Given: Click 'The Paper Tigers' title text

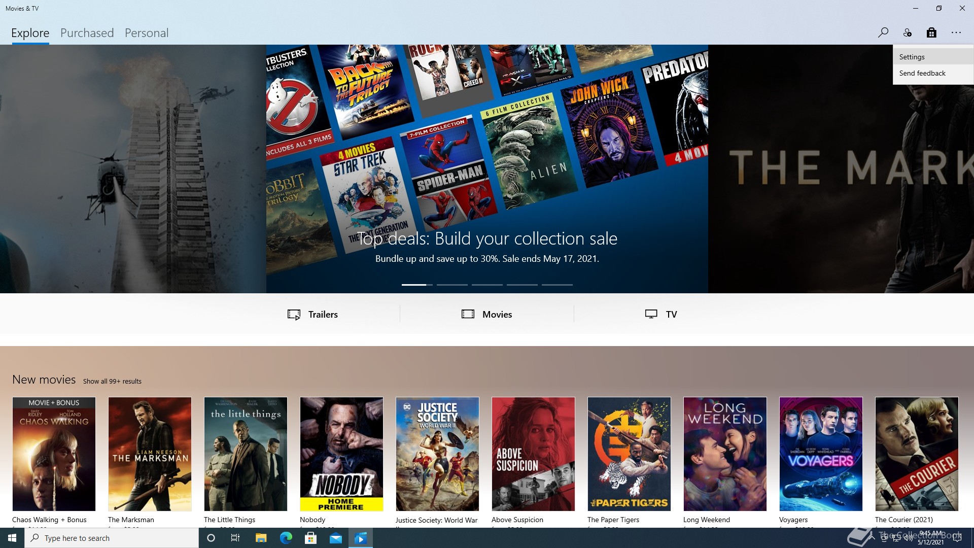Looking at the screenshot, I should click(x=613, y=520).
